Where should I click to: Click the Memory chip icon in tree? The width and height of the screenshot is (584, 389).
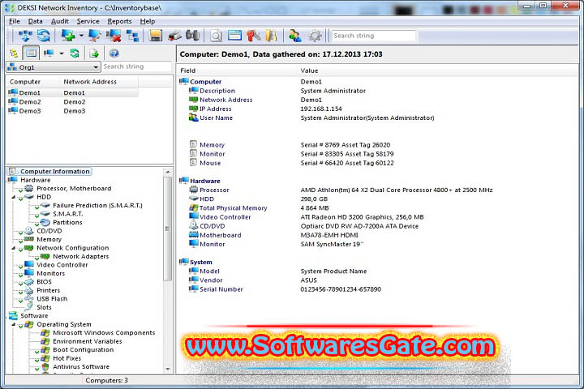coord(29,239)
